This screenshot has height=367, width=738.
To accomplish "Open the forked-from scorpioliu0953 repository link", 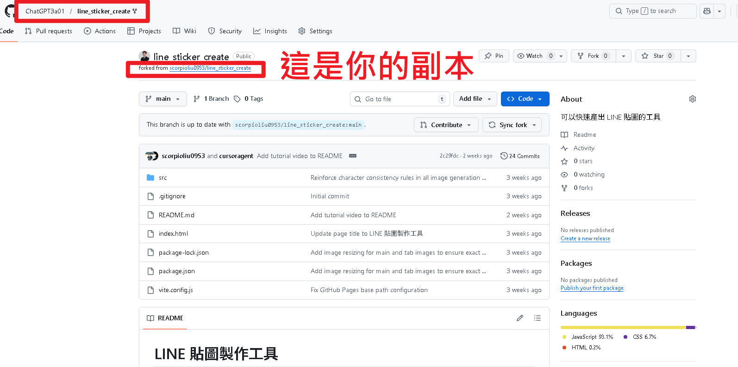I will click(x=210, y=68).
